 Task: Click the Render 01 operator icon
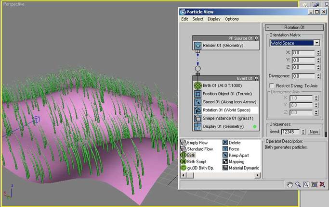click(x=197, y=46)
